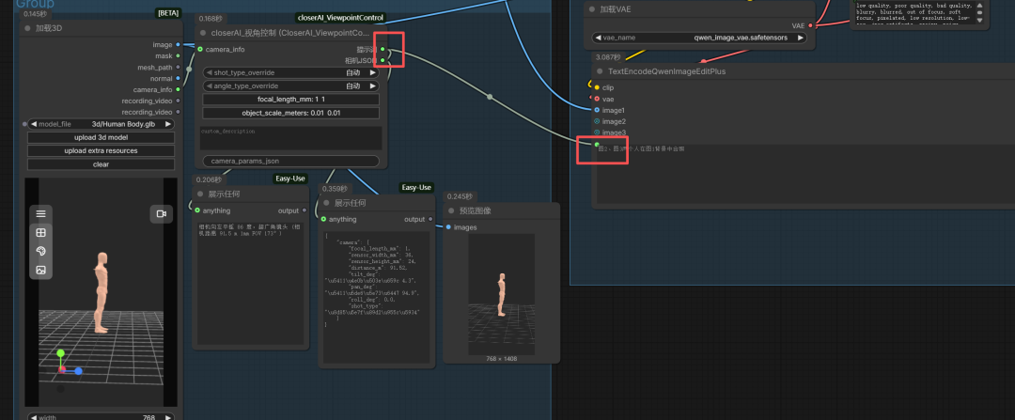The image size is (1015, 420).
Task: Click the video camera icon in 3D viewer
Action: tap(162, 213)
